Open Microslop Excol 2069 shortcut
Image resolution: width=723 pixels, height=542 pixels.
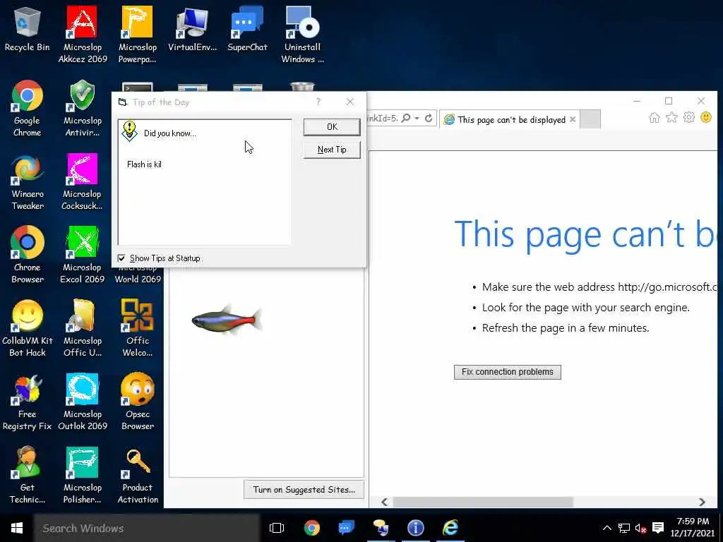point(82,254)
